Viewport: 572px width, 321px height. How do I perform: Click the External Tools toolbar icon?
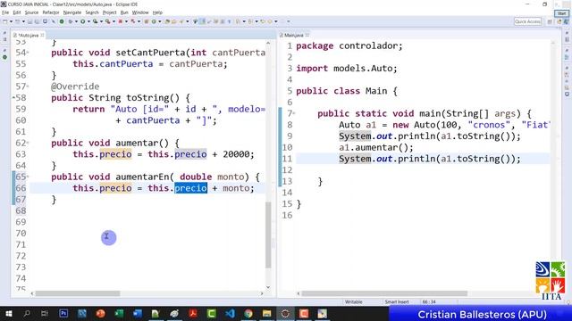(x=108, y=21)
